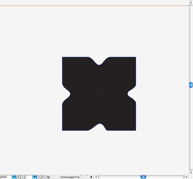Click the vertical scrollbar up arrow
Screen dimensions: 193x179
191,2
